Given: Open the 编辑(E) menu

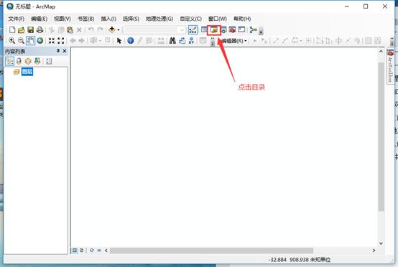Looking at the screenshot, I should pyautogui.click(x=39, y=19).
